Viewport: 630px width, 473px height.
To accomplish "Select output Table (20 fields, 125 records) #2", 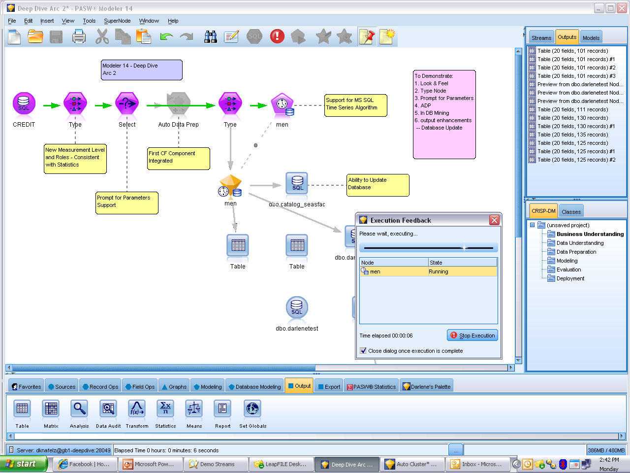I will 576,160.
